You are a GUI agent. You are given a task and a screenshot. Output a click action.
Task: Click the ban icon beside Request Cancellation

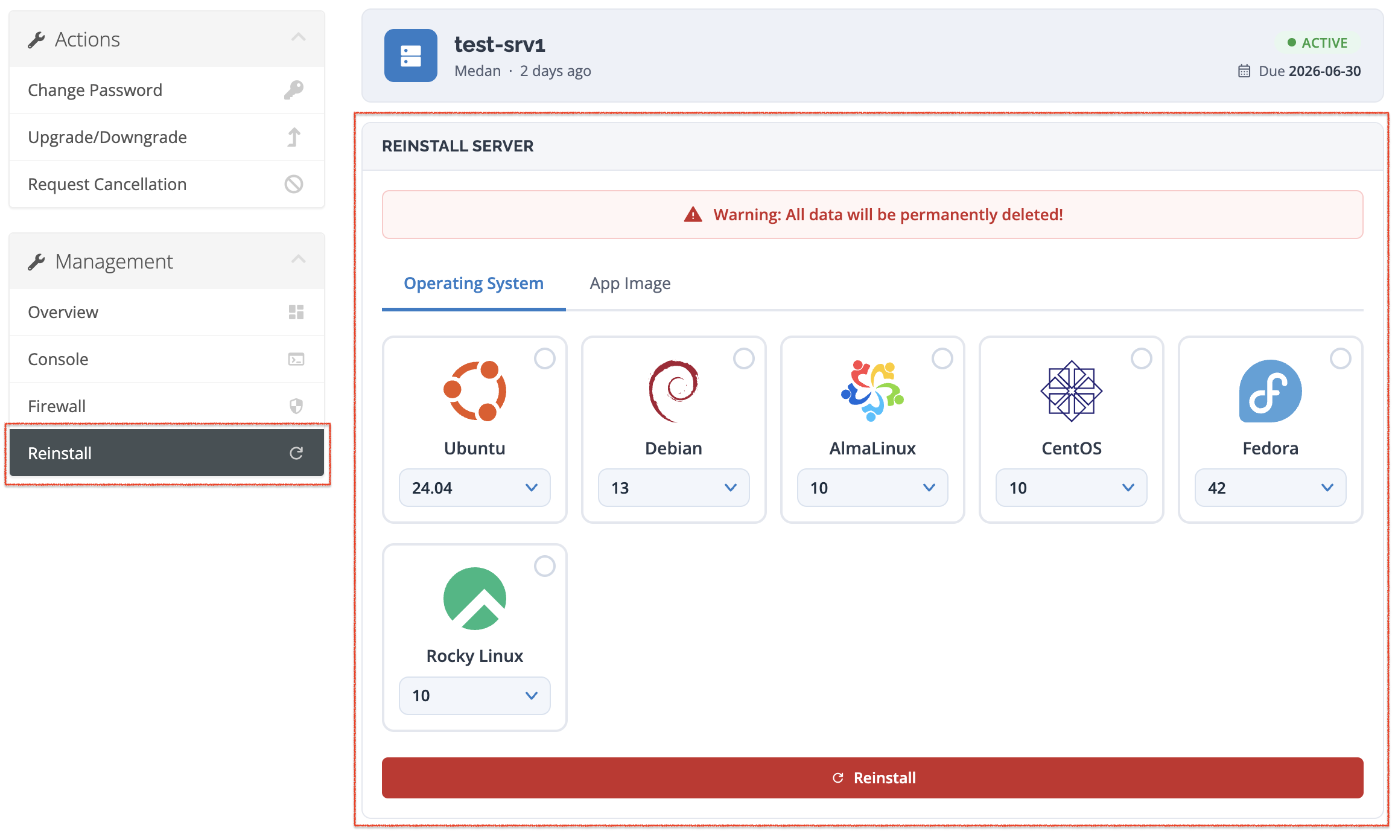point(294,184)
